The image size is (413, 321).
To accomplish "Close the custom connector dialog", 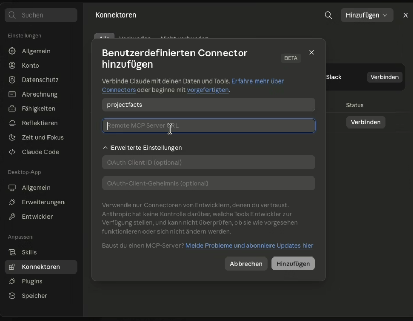I will point(312,53).
